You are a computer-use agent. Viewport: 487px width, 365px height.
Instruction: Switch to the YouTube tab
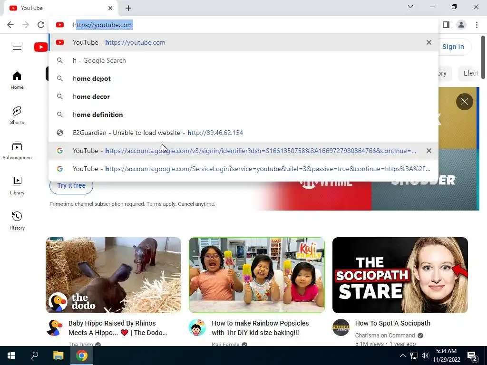60,8
